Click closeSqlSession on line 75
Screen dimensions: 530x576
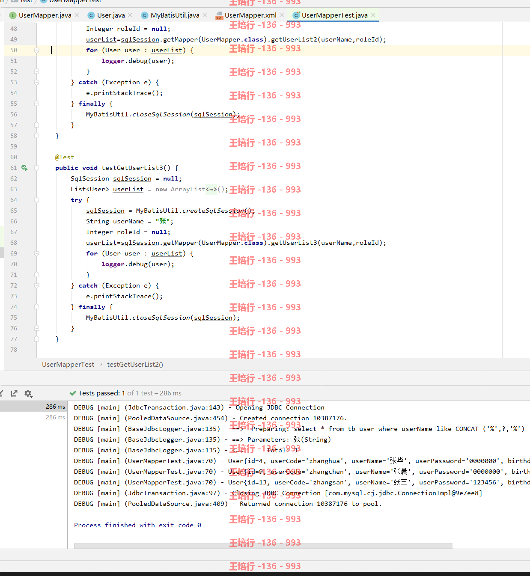click(161, 318)
